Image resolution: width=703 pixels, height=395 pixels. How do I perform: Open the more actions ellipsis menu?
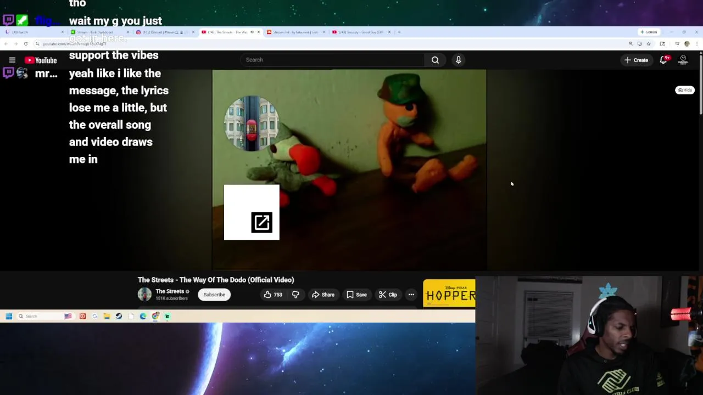411,295
